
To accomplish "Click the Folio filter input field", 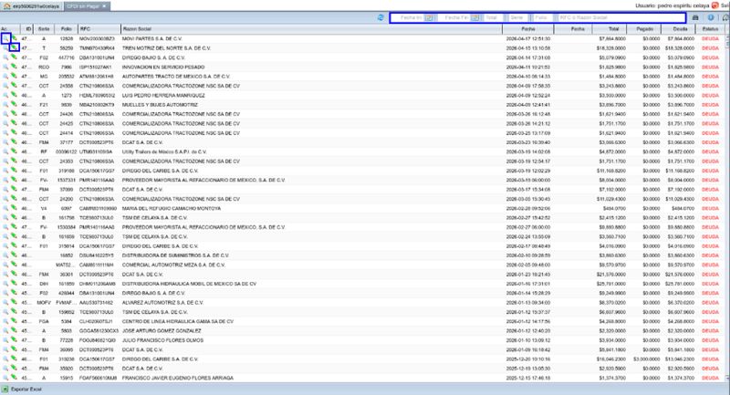I will point(542,17).
